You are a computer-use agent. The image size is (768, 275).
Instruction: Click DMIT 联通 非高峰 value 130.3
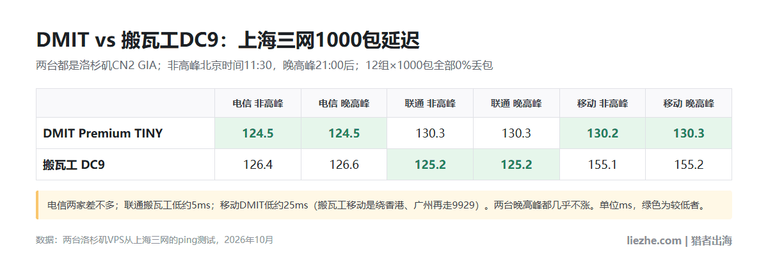[x=430, y=133]
